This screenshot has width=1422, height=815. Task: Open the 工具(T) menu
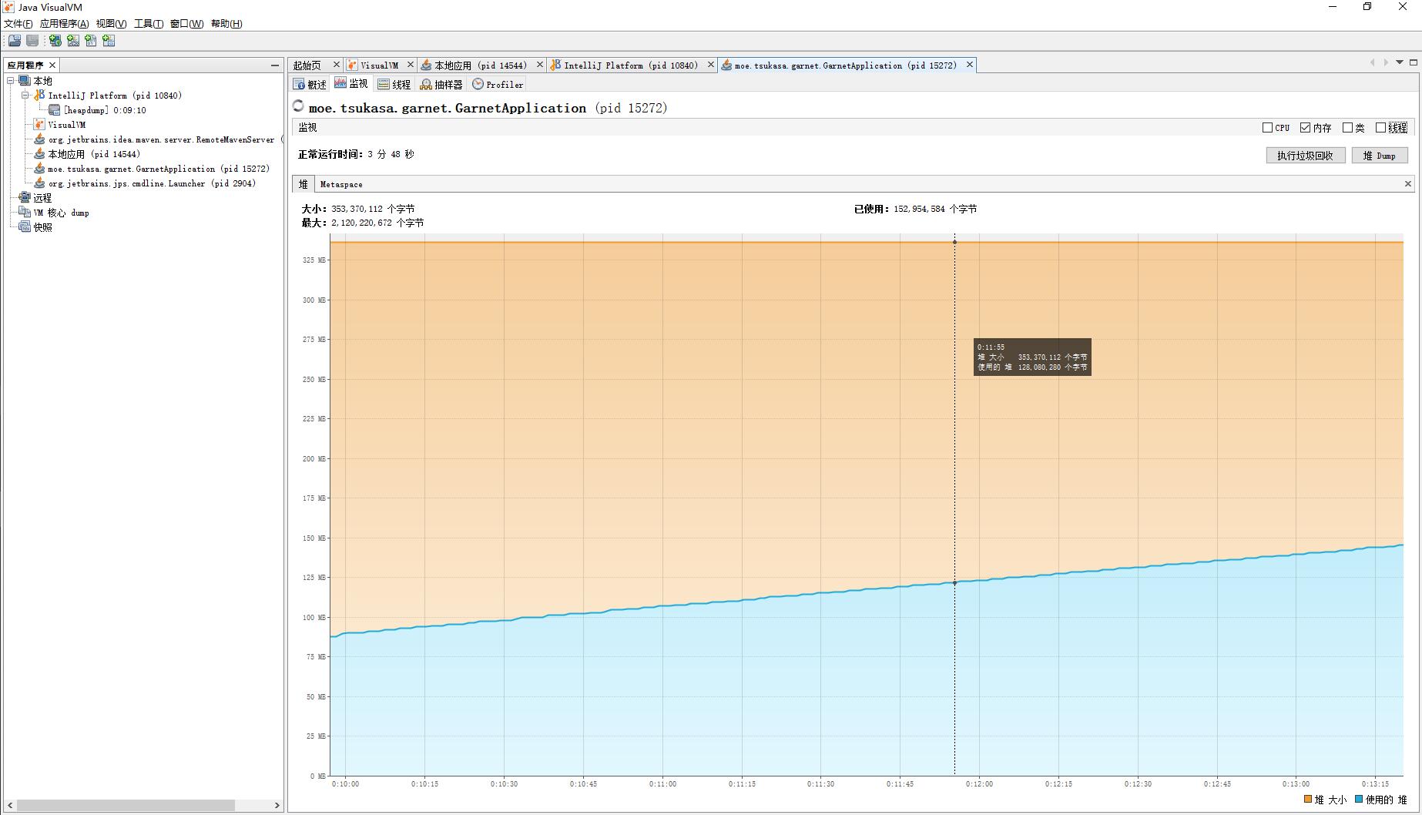click(x=149, y=24)
